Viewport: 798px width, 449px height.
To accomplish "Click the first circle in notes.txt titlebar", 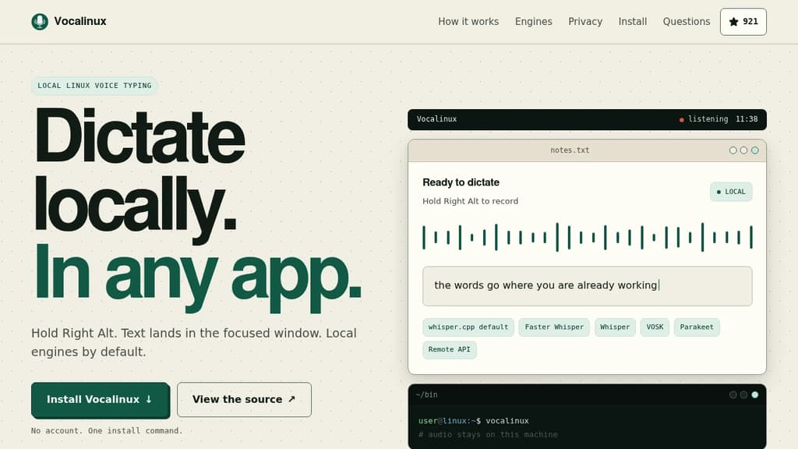I will [x=733, y=150].
